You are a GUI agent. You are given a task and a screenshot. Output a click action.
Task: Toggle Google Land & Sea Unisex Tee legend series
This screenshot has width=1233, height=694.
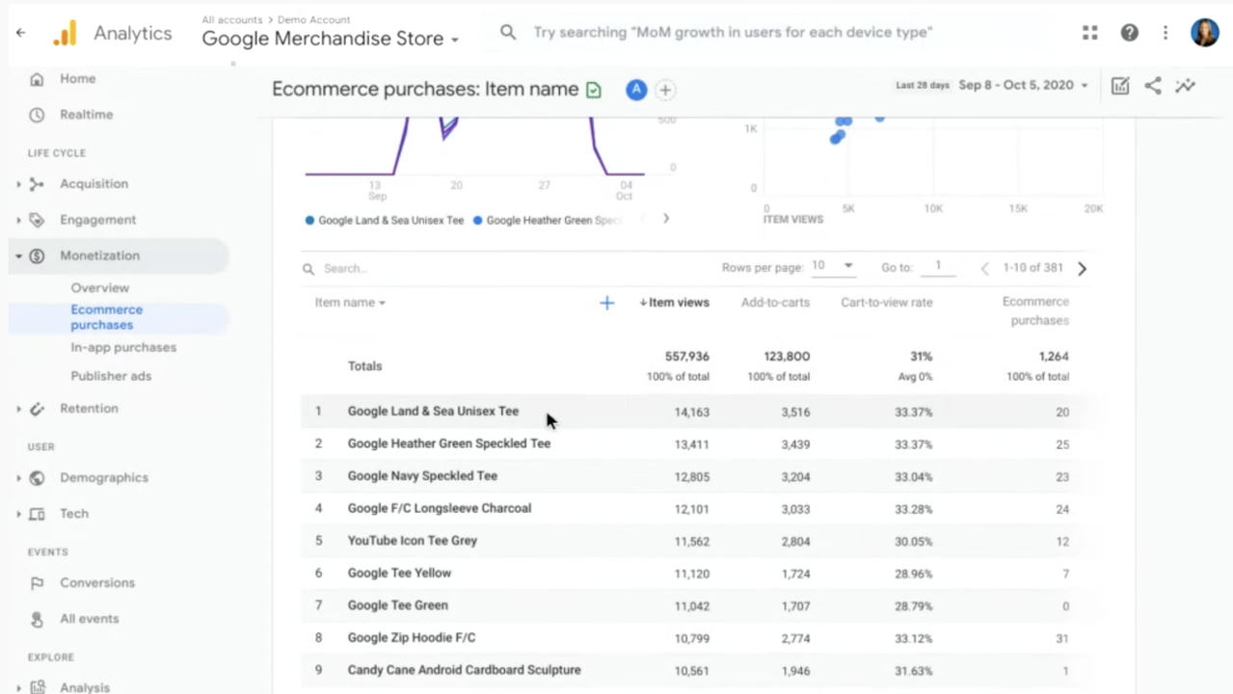pos(384,220)
